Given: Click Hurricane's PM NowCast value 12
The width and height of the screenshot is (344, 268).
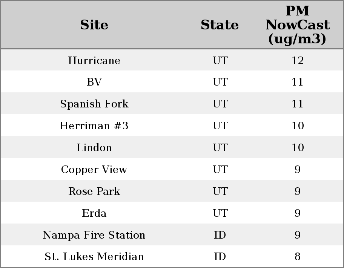Looking at the screenshot, I should [297, 61].
